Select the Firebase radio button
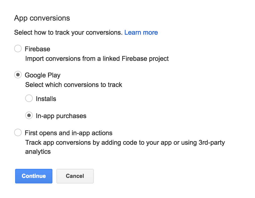 pos(18,49)
